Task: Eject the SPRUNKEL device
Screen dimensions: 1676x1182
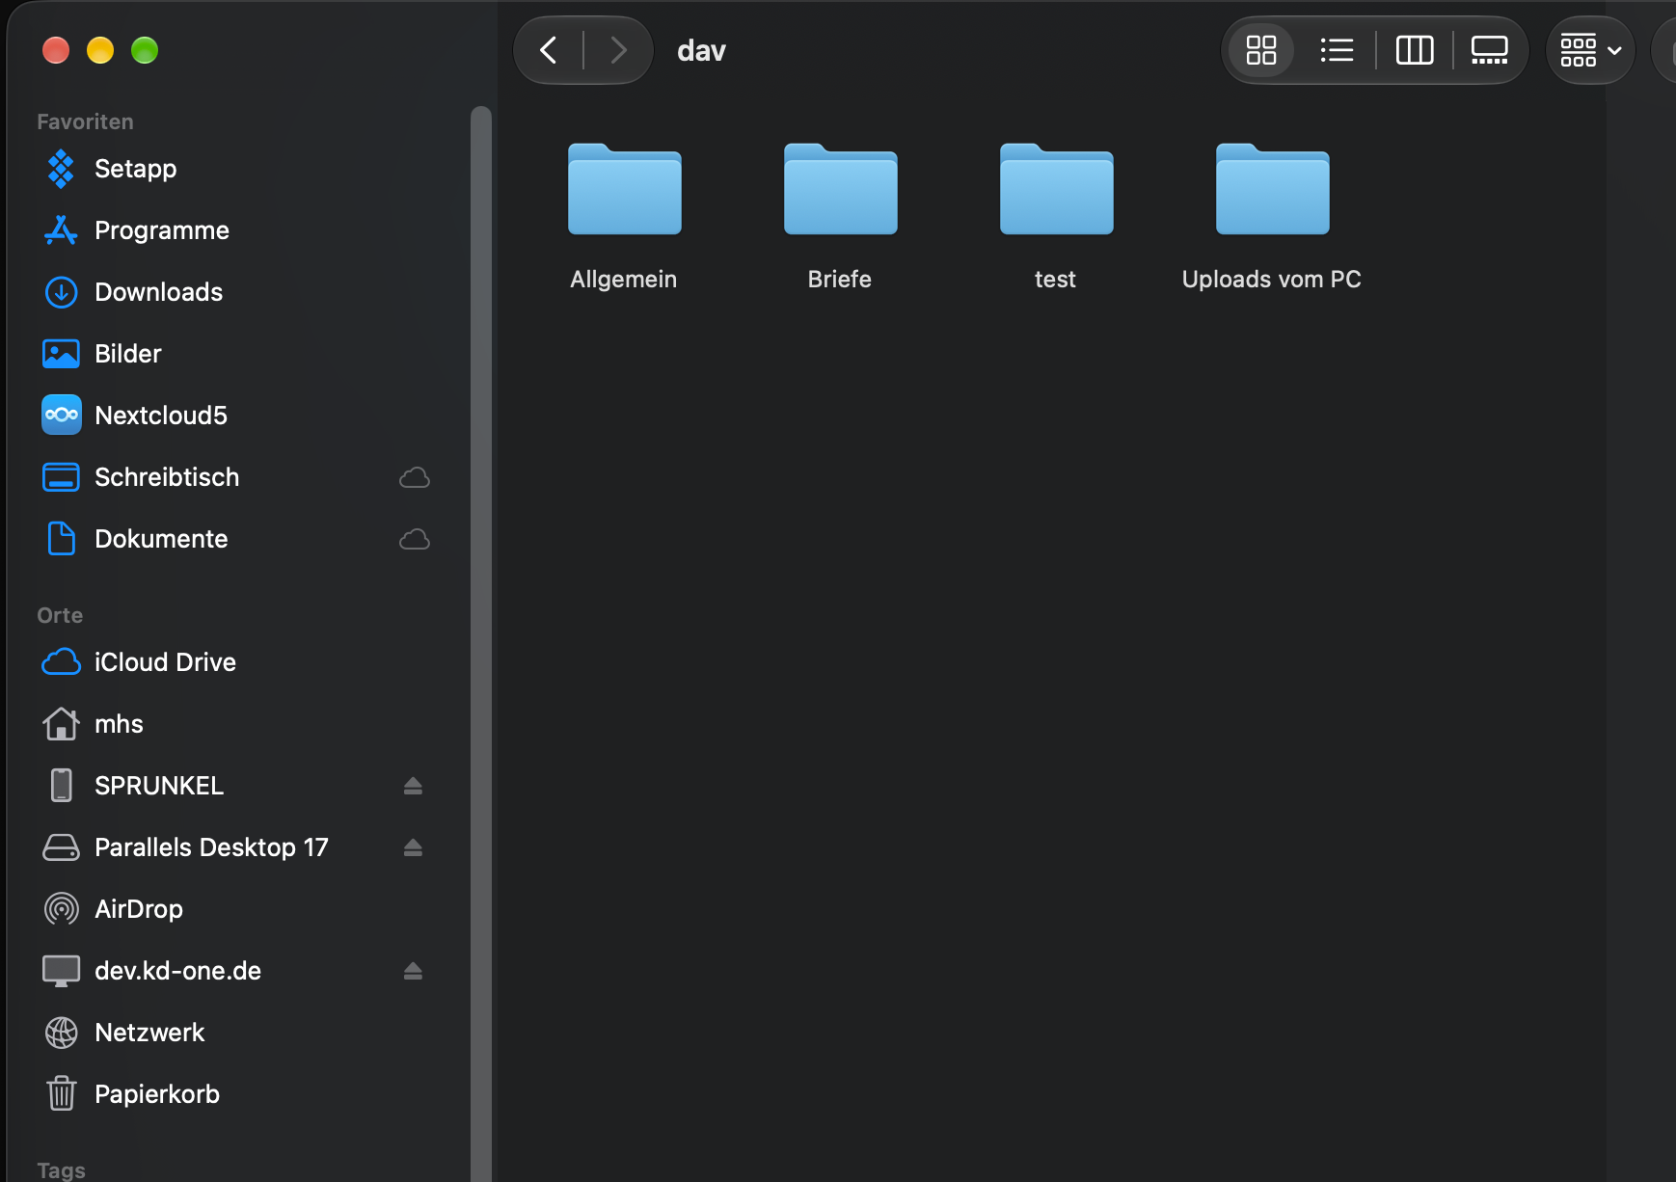Action: point(413,786)
